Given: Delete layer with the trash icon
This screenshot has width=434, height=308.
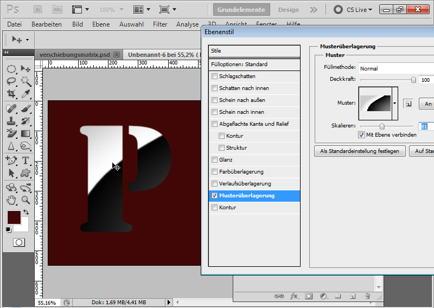Looking at the screenshot, I should pos(367,296).
